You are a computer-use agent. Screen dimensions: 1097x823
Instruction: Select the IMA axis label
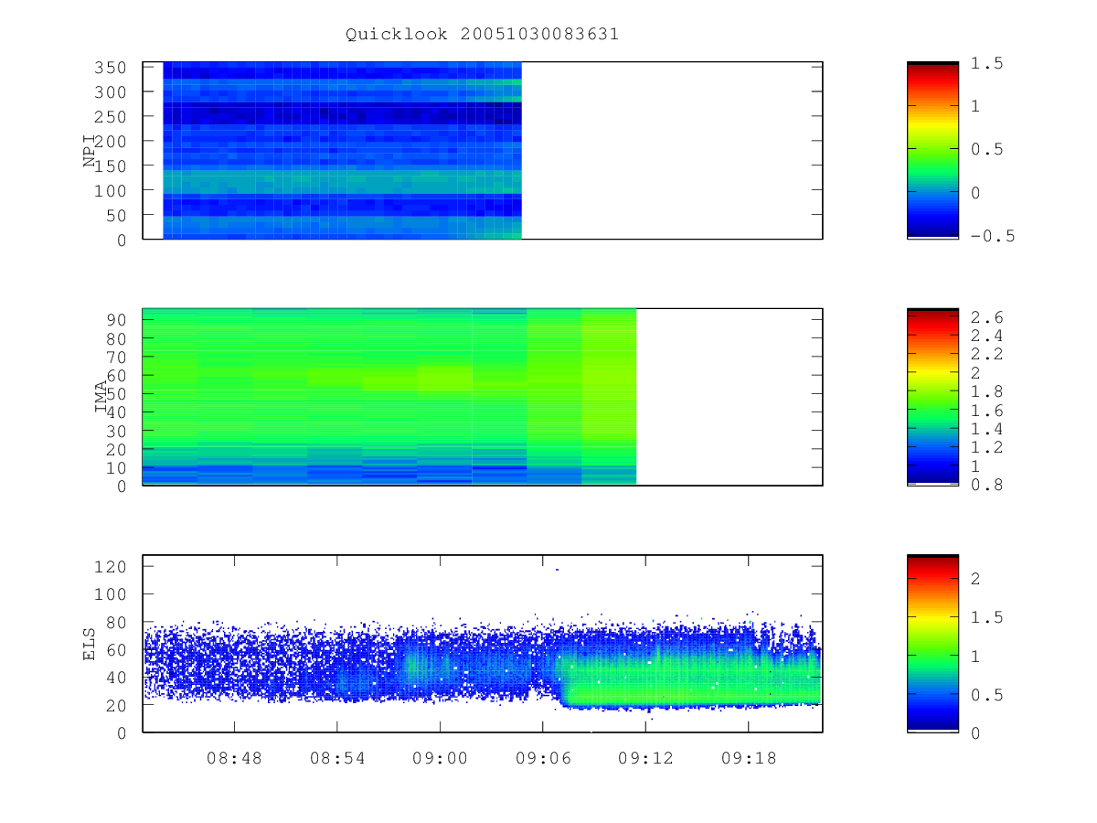pyautogui.click(x=101, y=397)
